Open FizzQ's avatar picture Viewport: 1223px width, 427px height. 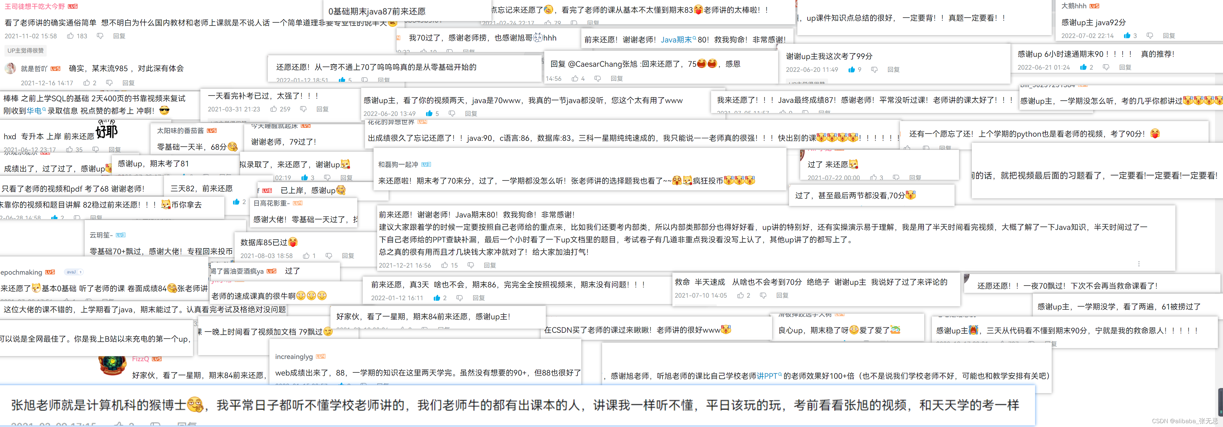[x=112, y=365]
